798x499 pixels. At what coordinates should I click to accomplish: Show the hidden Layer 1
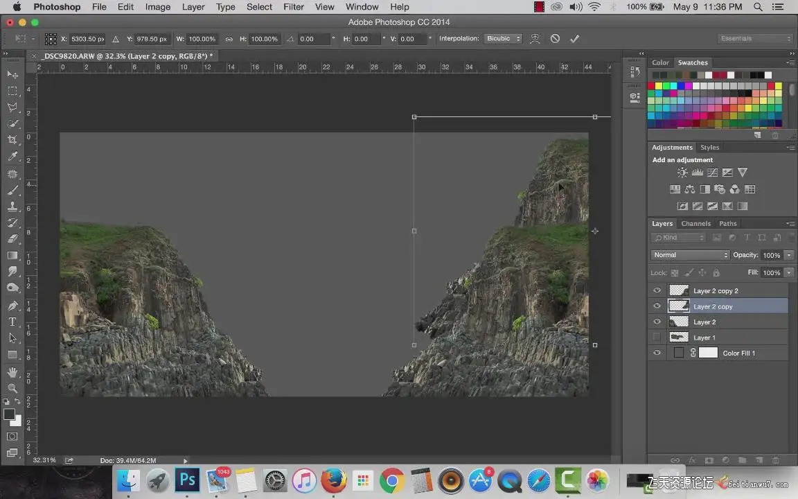657,338
